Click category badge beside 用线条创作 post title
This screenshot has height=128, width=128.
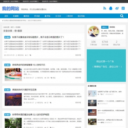tap(7, 65)
